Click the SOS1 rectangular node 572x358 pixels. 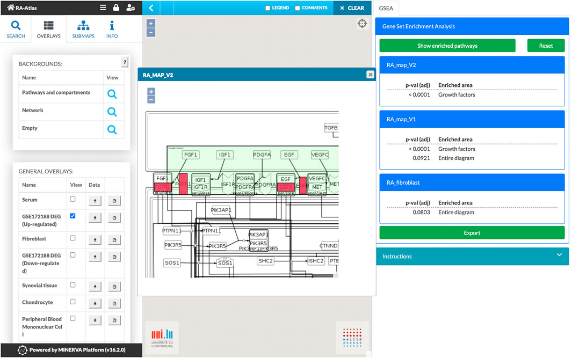tap(172, 262)
